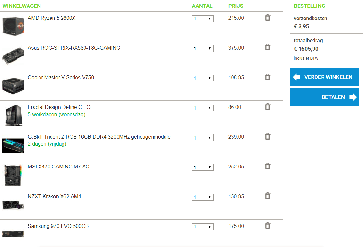
Task: Proceed to payment with BETALEN button
Action: tap(325, 97)
